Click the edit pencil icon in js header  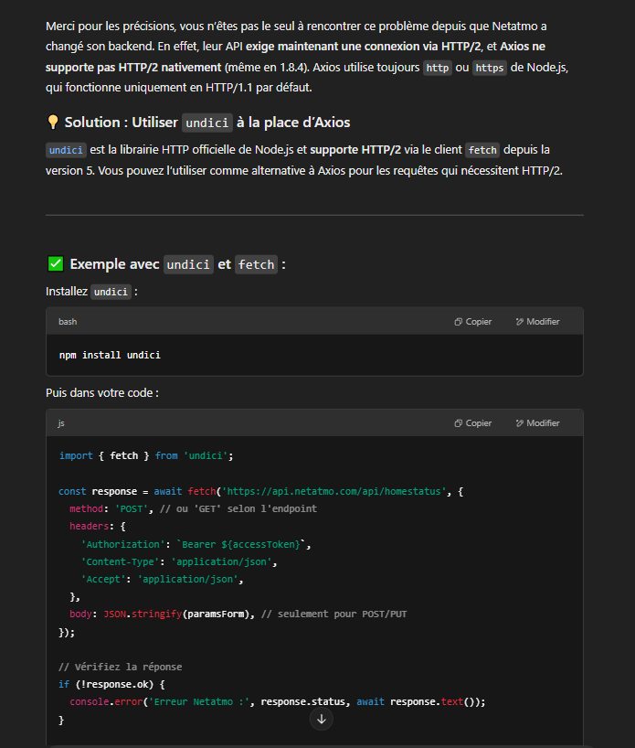(520, 423)
